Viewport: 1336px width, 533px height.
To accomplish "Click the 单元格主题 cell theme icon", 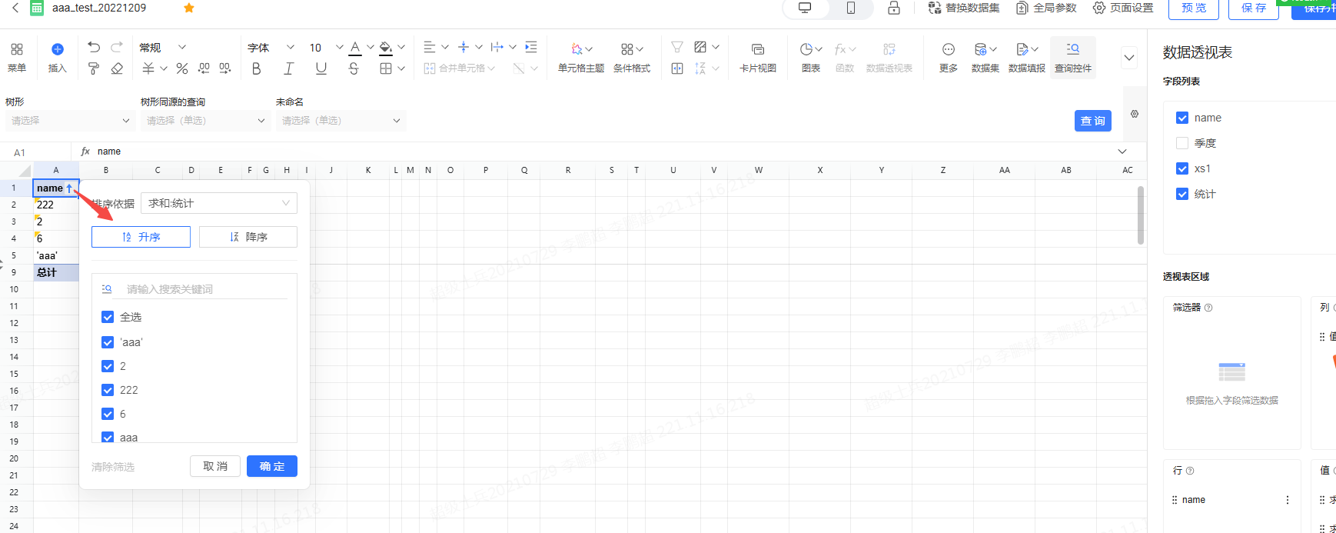I will point(580,58).
